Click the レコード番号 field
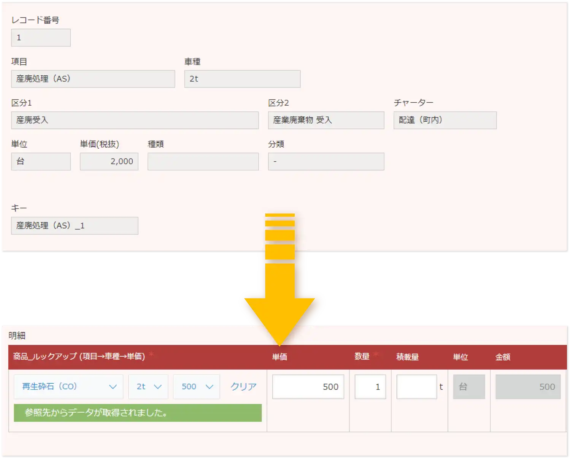This screenshot has height=459, width=570. coord(41,38)
